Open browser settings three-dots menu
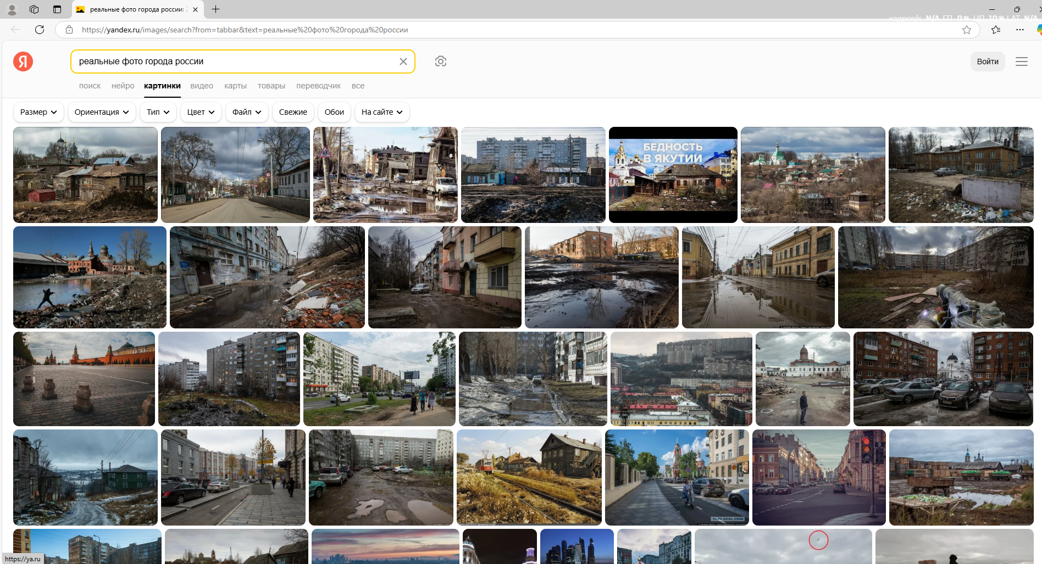Viewport: 1042px width, 564px height. pyautogui.click(x=1019, y=30)
